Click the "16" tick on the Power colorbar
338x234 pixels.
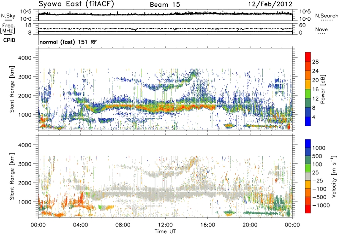315,90
